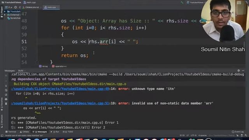Toggle soft-wrap icon in Messages toolbar
249x140 pixels.
point(6,90)
